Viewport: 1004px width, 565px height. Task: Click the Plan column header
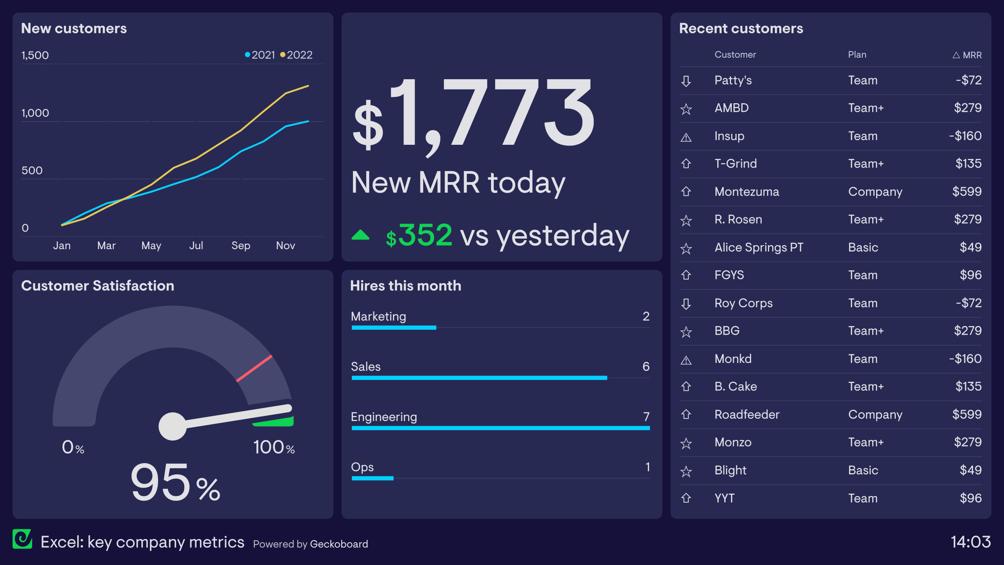tap(857, 55)
